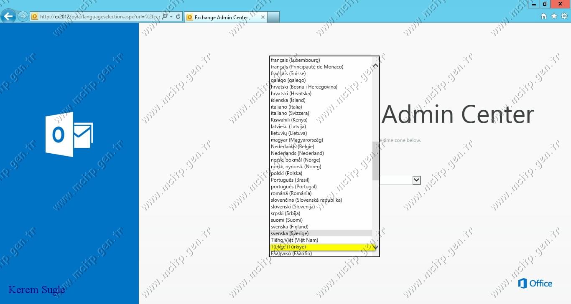Viewport: 571px width, 304px height.
Task: Expand the address bar dropdown arrow
Action: (171, 17)
